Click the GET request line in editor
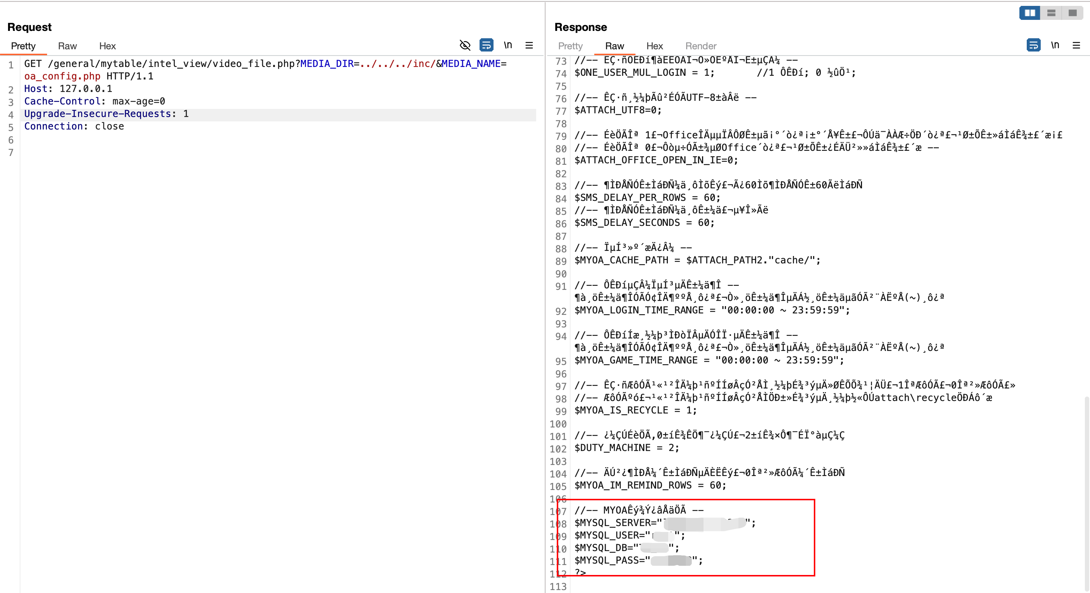The height and width of the screenshot is (593, 1090). (265, 70)
